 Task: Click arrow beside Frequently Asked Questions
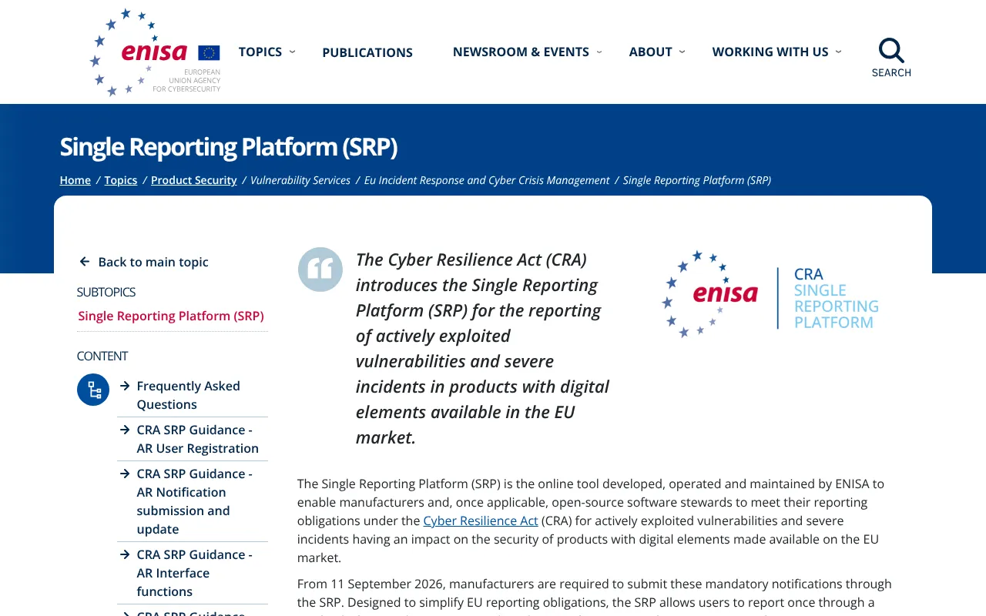125,386
